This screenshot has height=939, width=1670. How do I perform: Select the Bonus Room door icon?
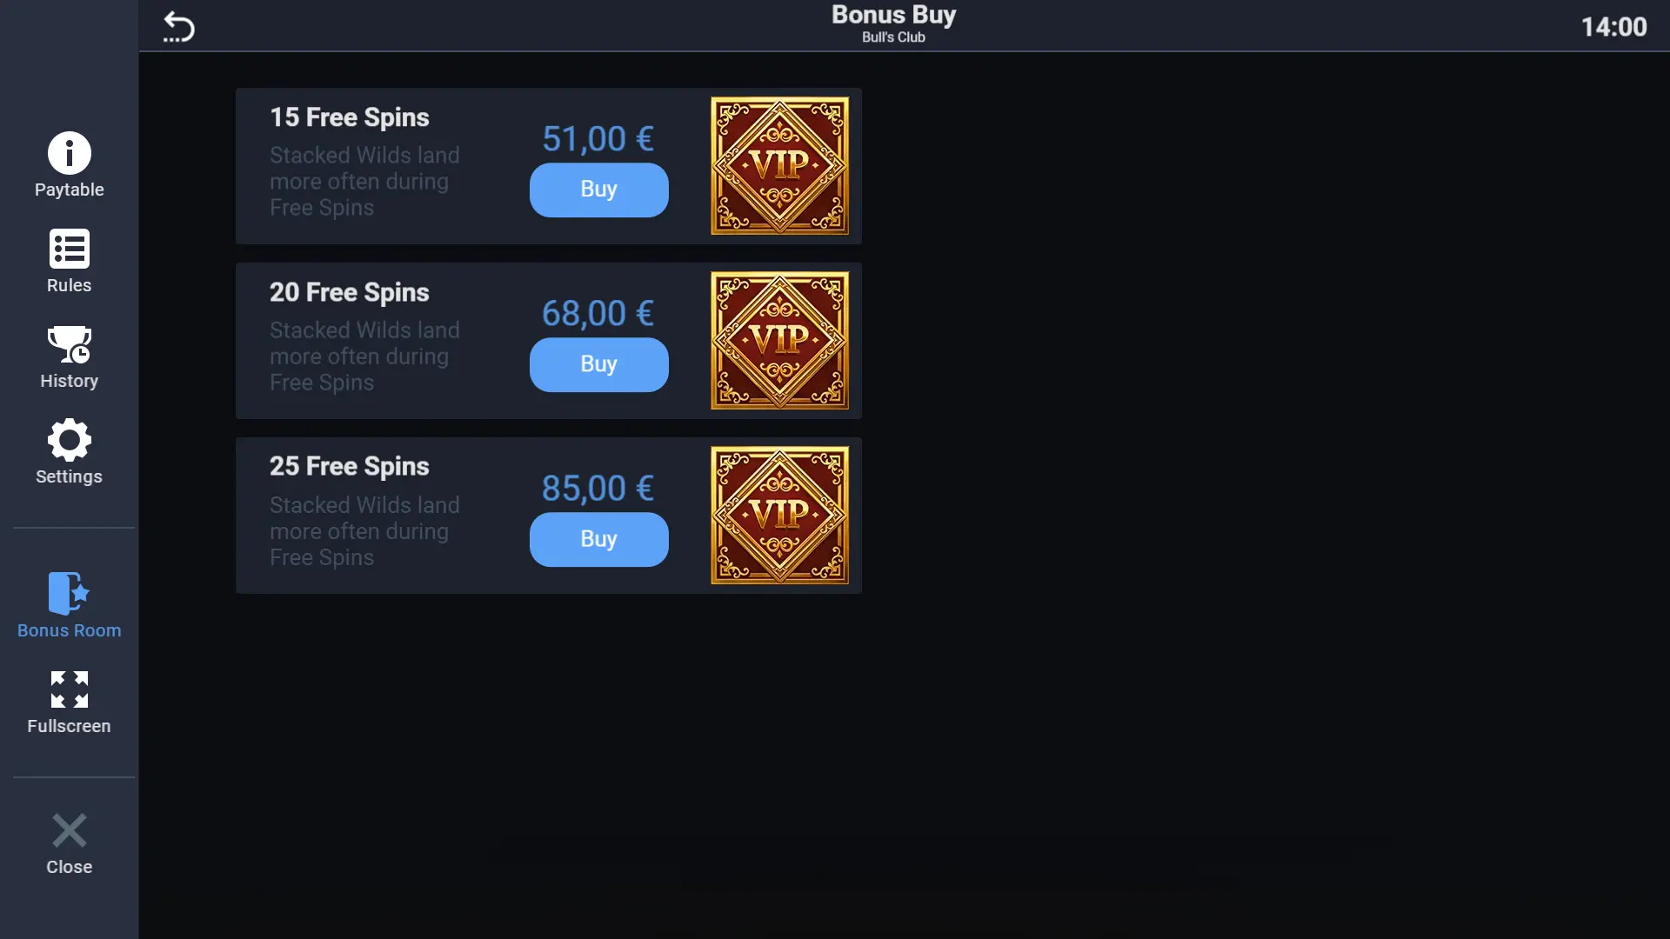[69, 593]
